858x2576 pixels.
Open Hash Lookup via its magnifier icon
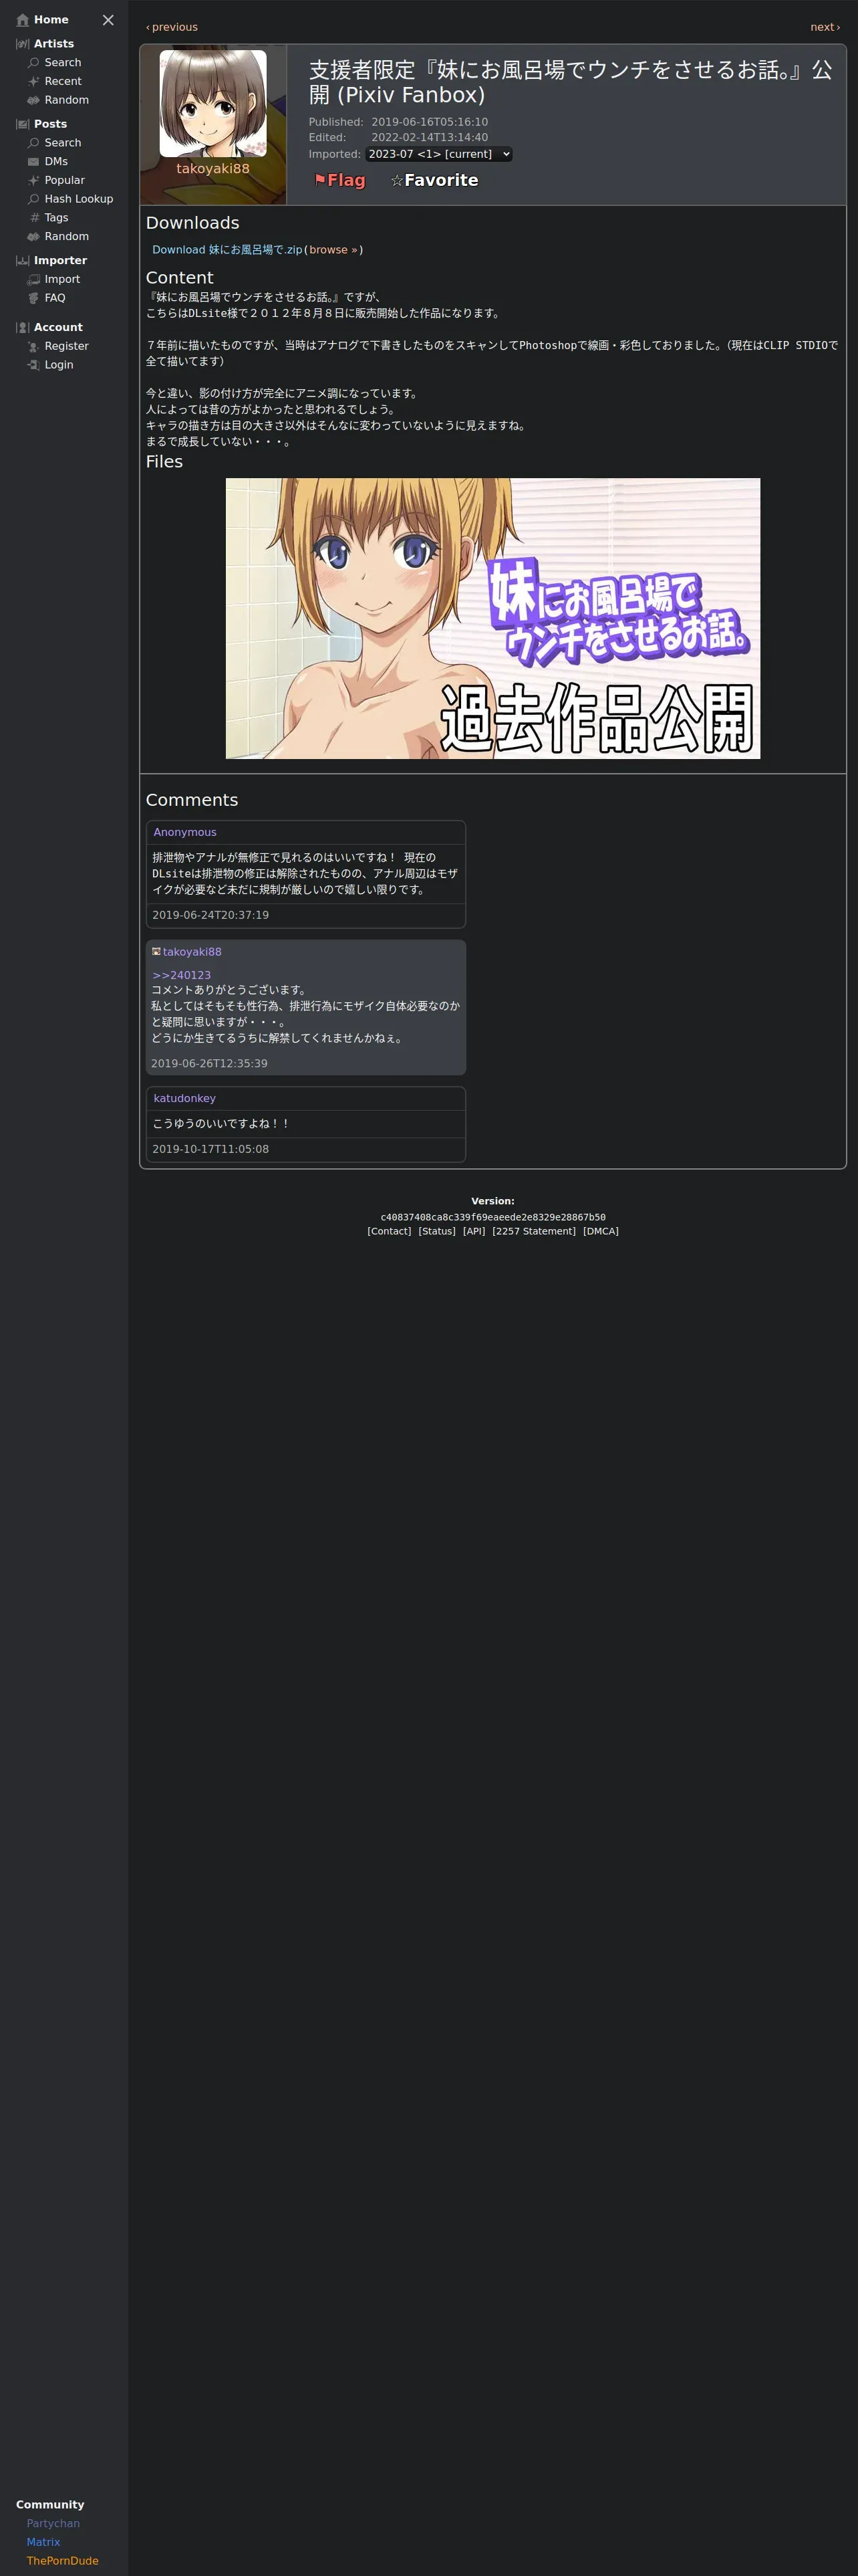pos(34,199)
